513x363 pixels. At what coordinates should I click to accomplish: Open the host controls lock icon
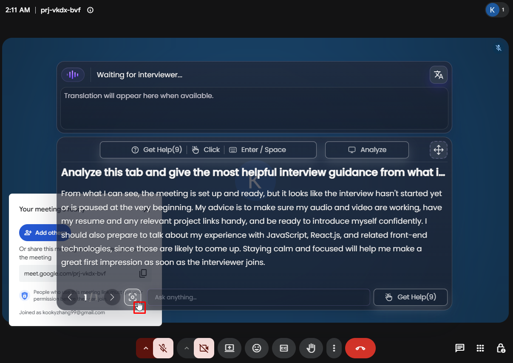click(501, 348)
